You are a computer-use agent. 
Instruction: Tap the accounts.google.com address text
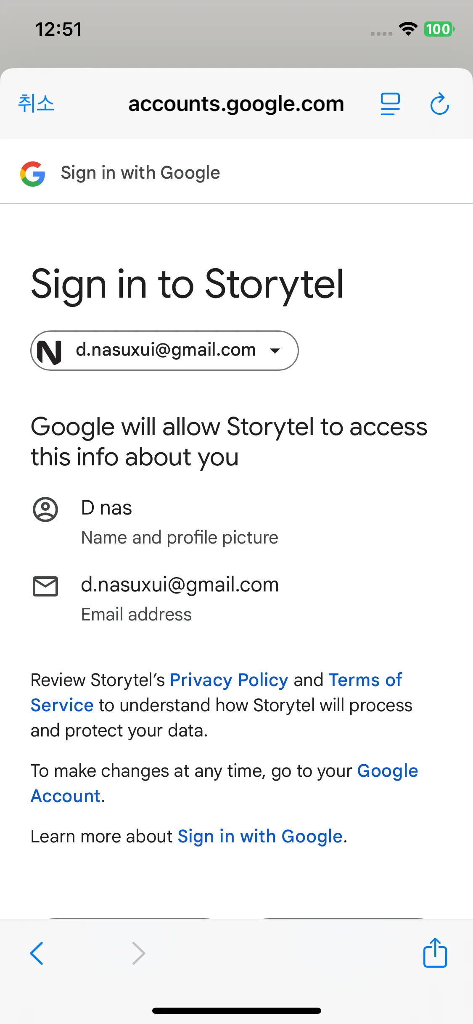[236, 104]
